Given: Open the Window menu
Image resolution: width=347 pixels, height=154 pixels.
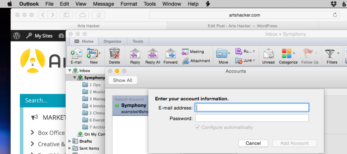Looking at the screenshot, I should click(172, 4).
